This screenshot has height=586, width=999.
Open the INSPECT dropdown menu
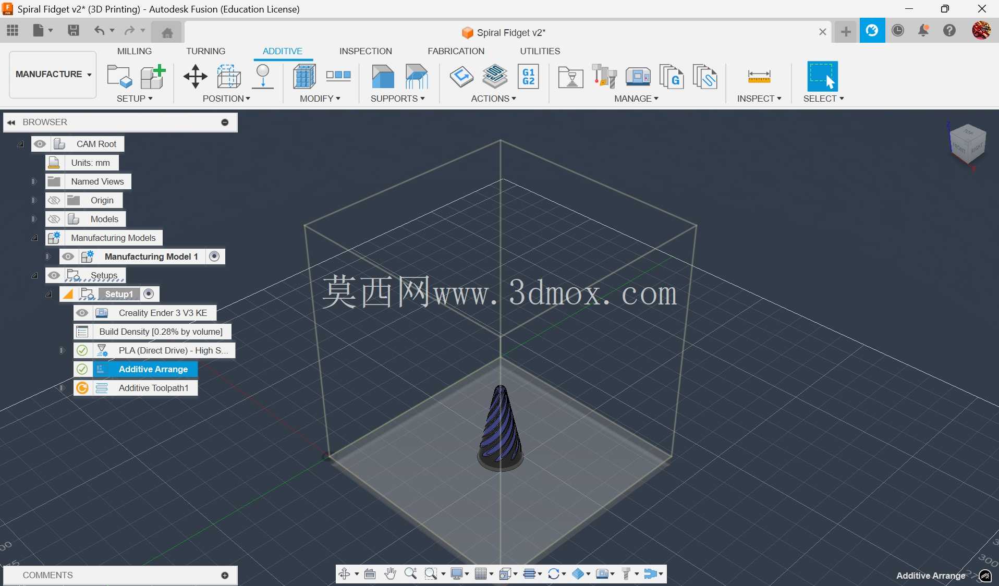pos(759,99)
